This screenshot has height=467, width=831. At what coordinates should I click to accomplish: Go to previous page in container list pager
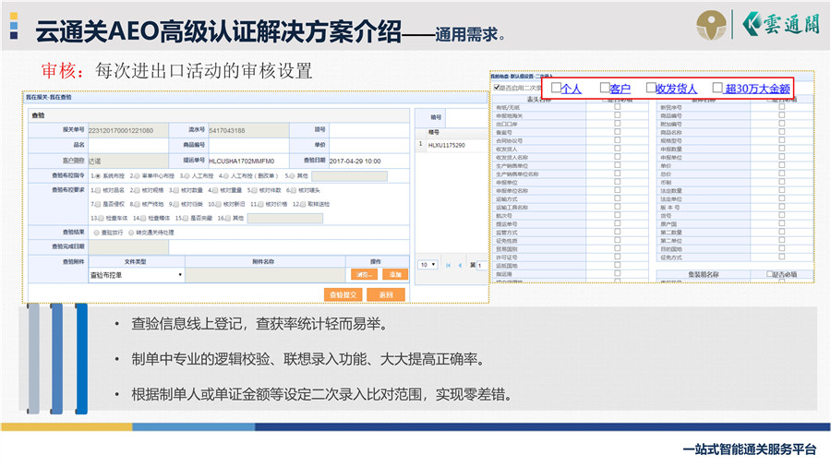460,265
